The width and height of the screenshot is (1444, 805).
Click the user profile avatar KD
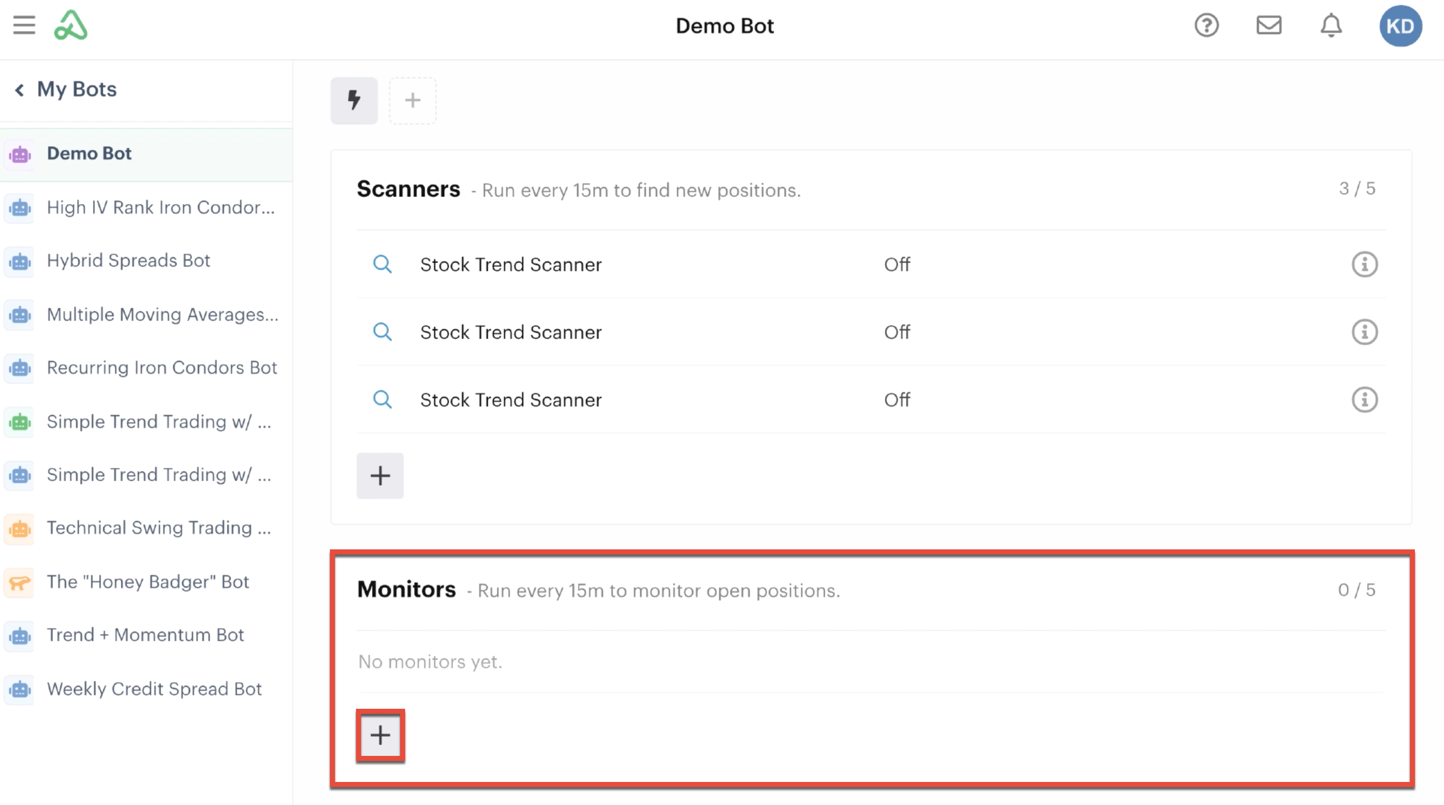pyautogui.click(x=1401, y=27)
